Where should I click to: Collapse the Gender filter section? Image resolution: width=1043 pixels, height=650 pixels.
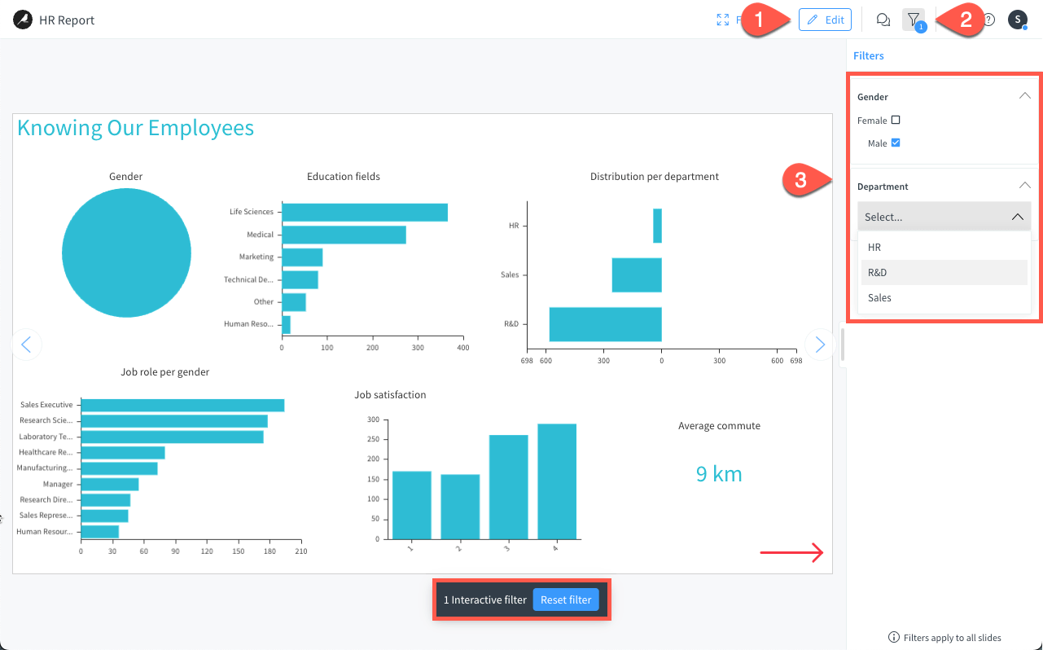pos(1024,96)
